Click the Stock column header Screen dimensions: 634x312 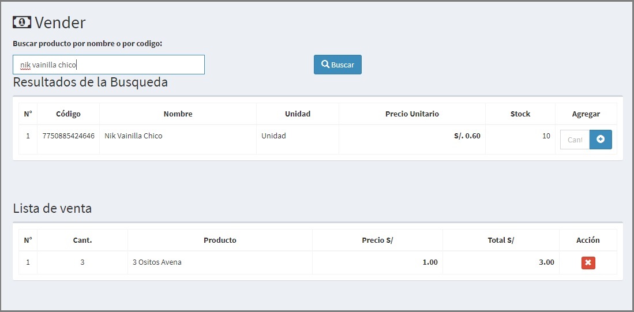520,114
